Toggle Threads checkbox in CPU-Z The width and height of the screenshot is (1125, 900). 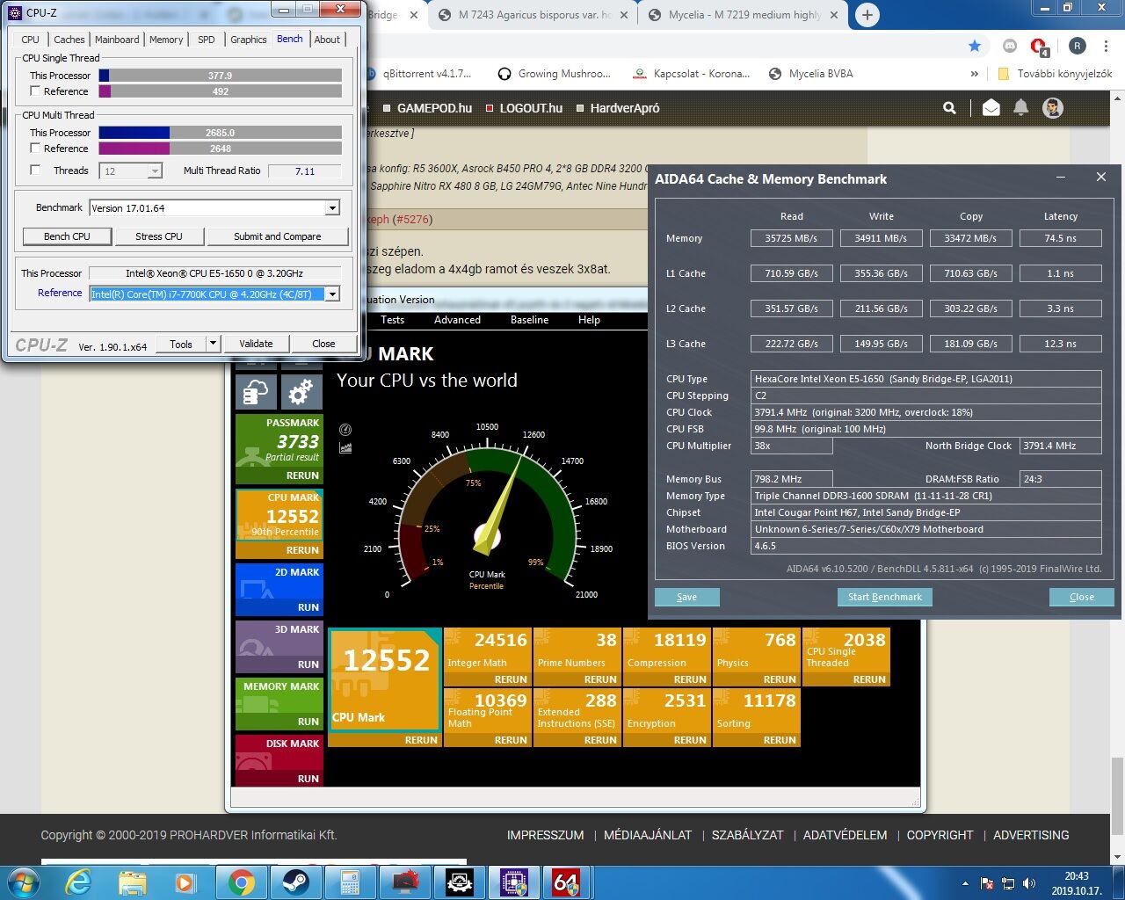(35, 170)
